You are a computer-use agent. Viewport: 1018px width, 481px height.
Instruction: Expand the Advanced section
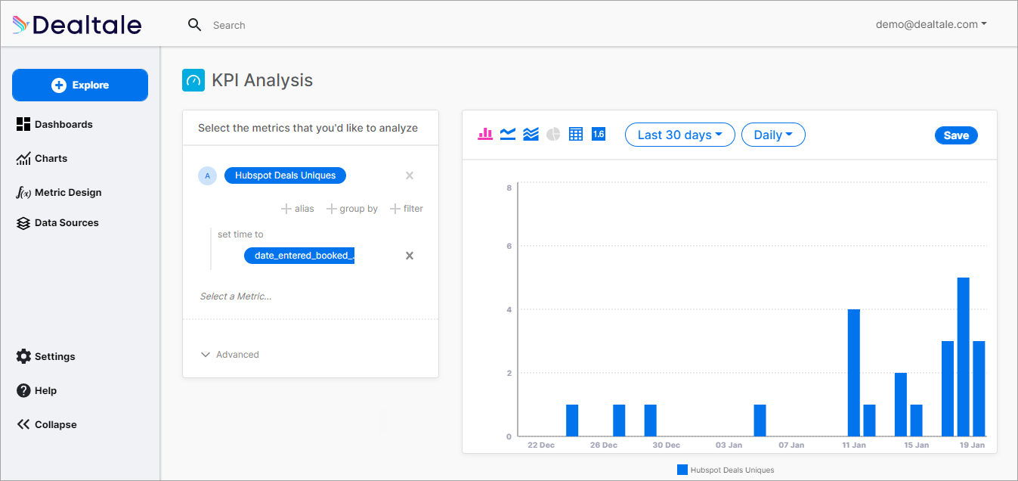tap(230, 354)
